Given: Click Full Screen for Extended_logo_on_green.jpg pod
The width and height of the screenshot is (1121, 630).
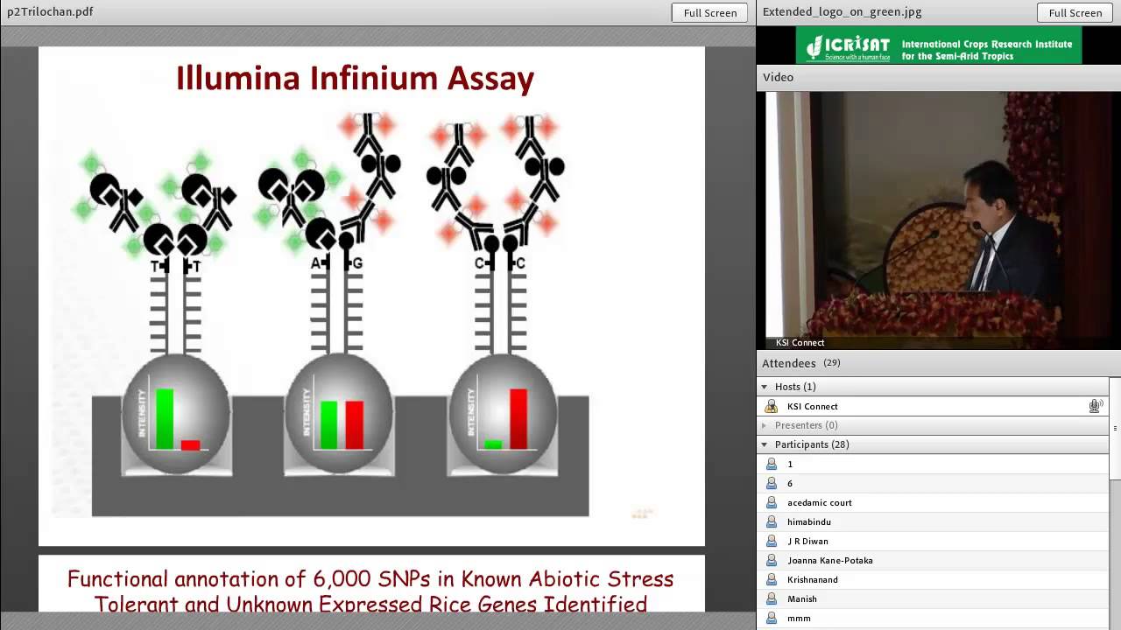Looking at the screenshot, I should (1075, 12).
